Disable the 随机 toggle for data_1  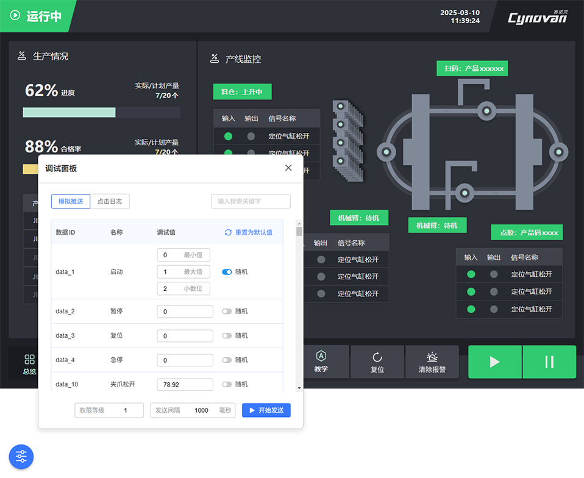click(227, 272)
